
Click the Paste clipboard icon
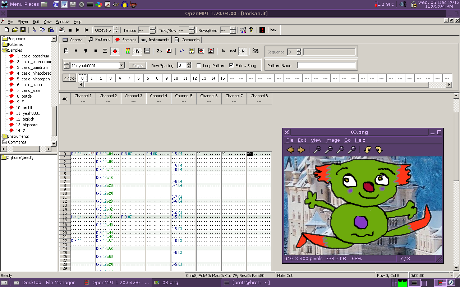tap(51, 30)
